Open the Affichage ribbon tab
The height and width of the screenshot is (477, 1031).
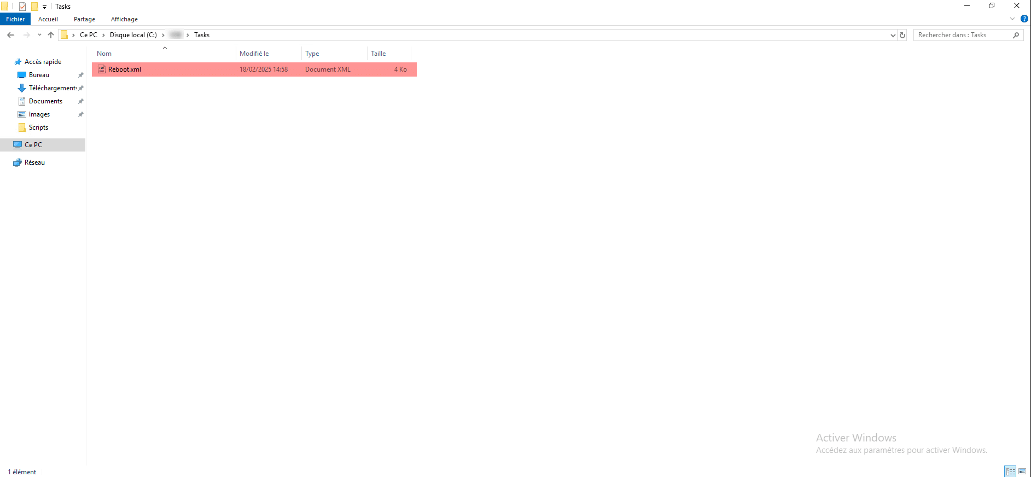point(124,19)
